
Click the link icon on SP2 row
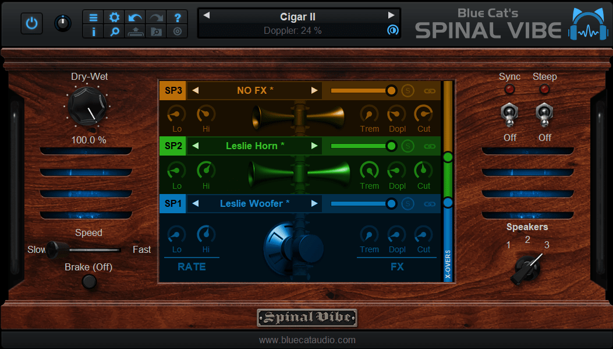[x=430, y=146]
